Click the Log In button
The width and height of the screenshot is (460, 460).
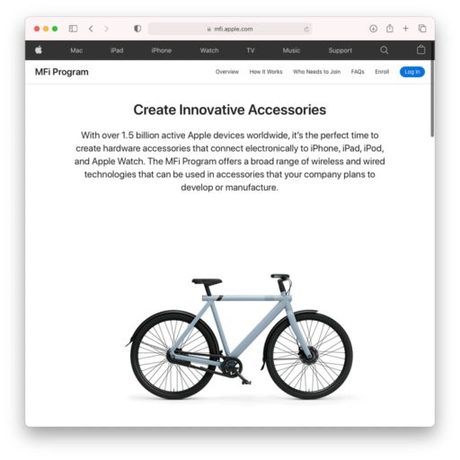pyautogui.click(x=412, y=72)
